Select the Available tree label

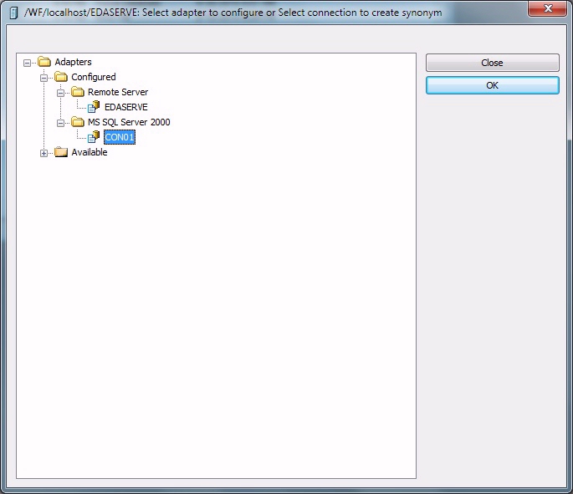click(90, 152)
